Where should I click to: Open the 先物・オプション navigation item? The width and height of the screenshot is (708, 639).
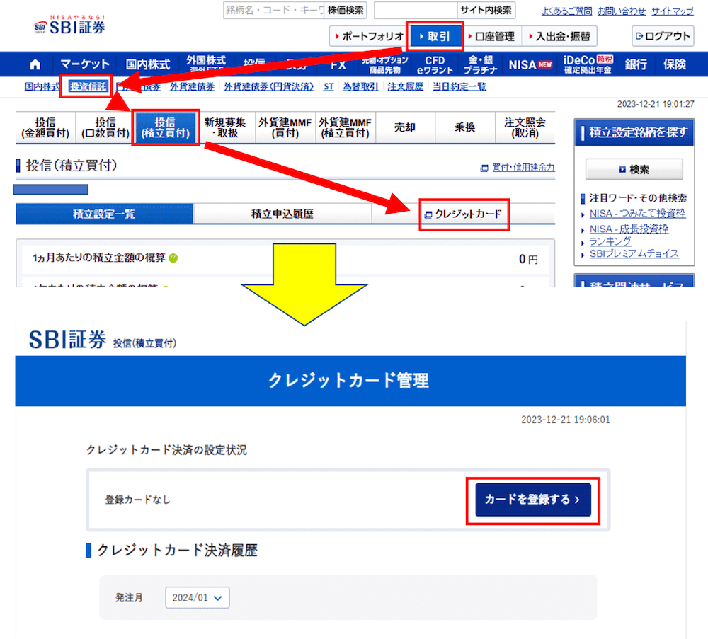(x=384, y=64)
